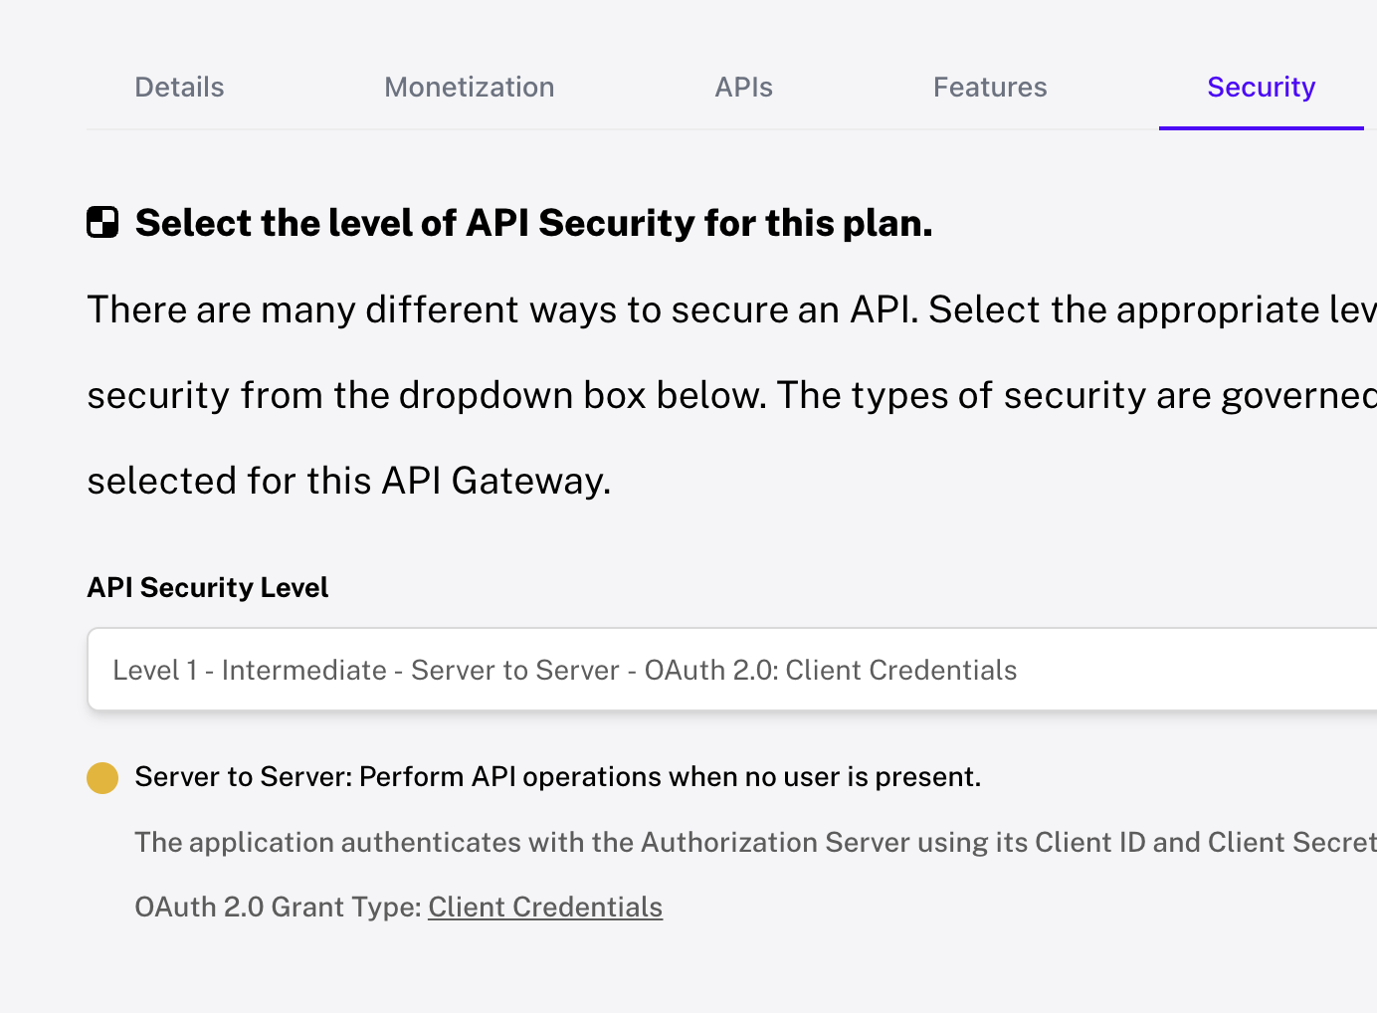The height and width of the screenshot is (1013, 1377).
Task: Select the Security tab
Action: tap(1261, 87)
